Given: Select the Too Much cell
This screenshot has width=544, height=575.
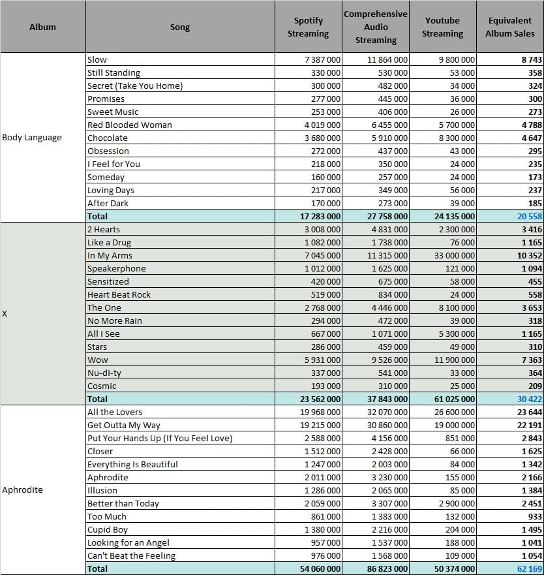Looking at the screenshot, I should (180, 516).
